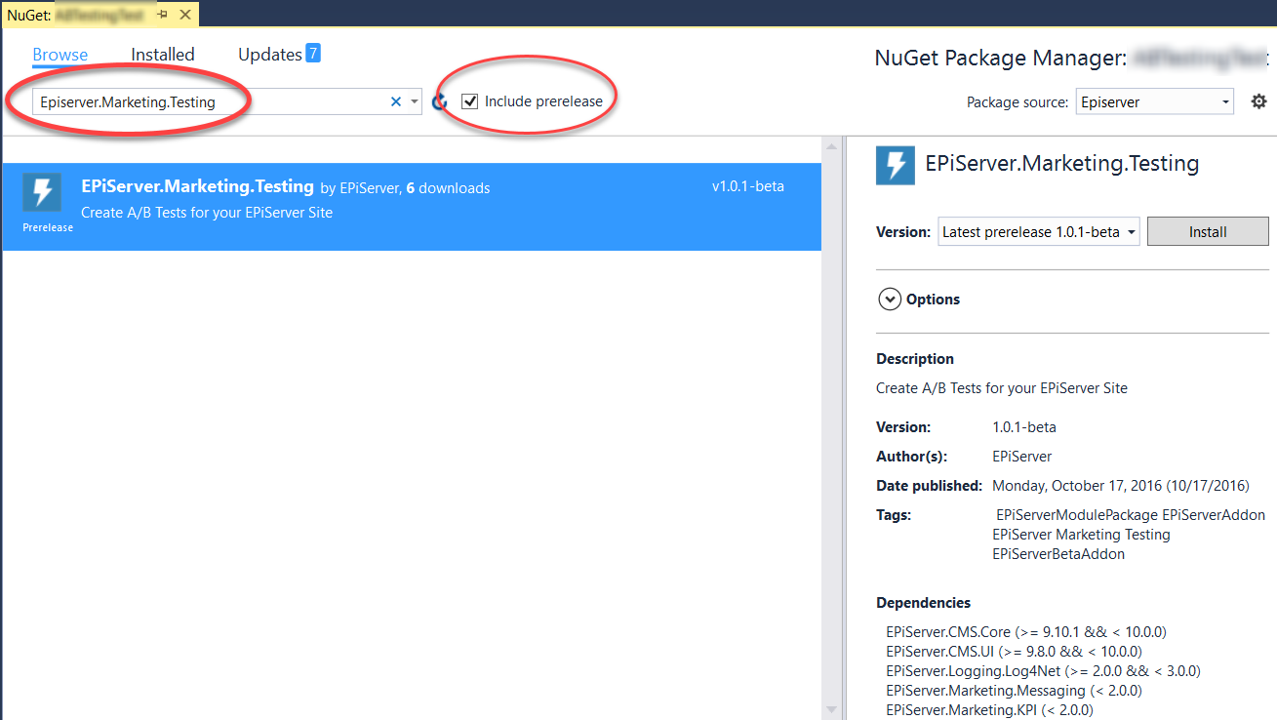Open package source settings gear

pos(1258,101)
